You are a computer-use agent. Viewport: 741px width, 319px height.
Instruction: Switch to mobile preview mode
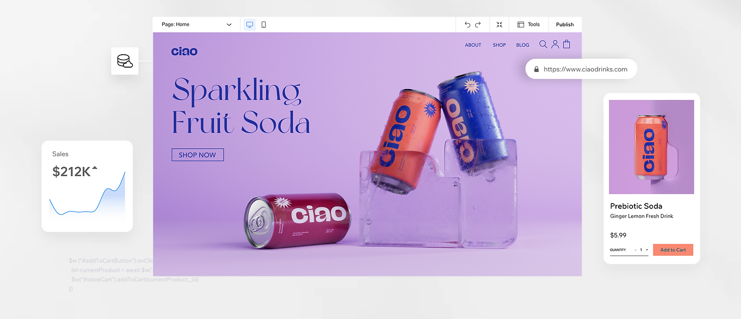[x=264, y=24]
